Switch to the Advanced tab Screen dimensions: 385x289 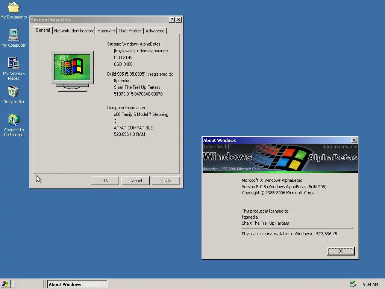click(x=155, y=31)
